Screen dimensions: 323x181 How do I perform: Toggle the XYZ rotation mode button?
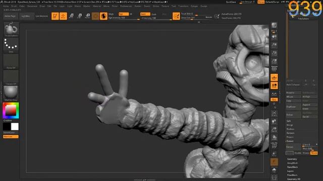274,100
